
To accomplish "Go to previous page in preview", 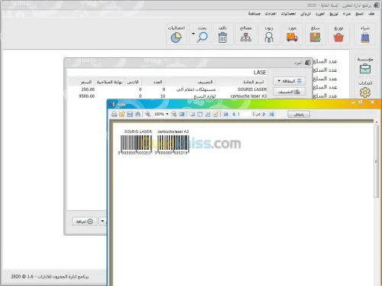I will [x=233, y=114].
